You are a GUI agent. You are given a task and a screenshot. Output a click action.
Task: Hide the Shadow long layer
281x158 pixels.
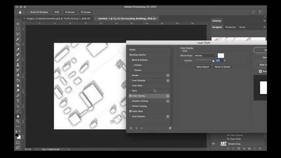pyautogui.click(x=213, y=144)
